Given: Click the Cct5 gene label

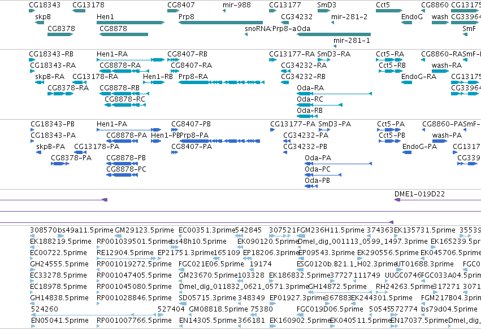Looking at the screenshot, I should coord(383,5).
